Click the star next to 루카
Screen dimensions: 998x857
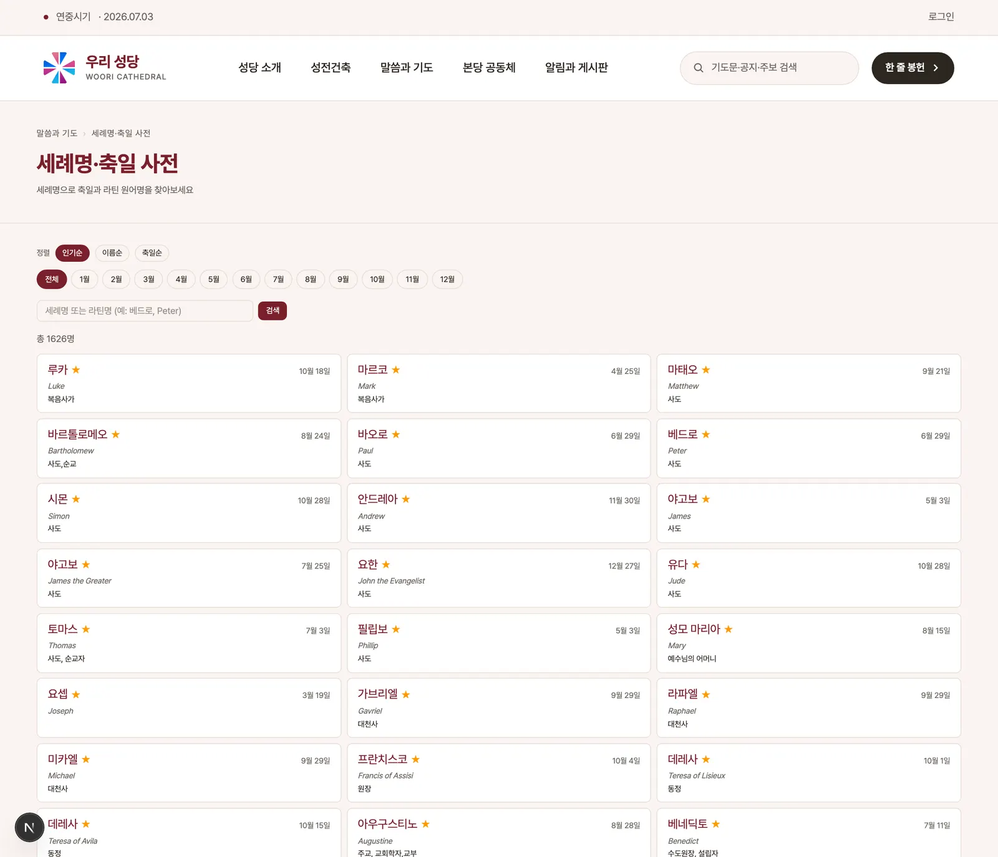tap(76, 370)
